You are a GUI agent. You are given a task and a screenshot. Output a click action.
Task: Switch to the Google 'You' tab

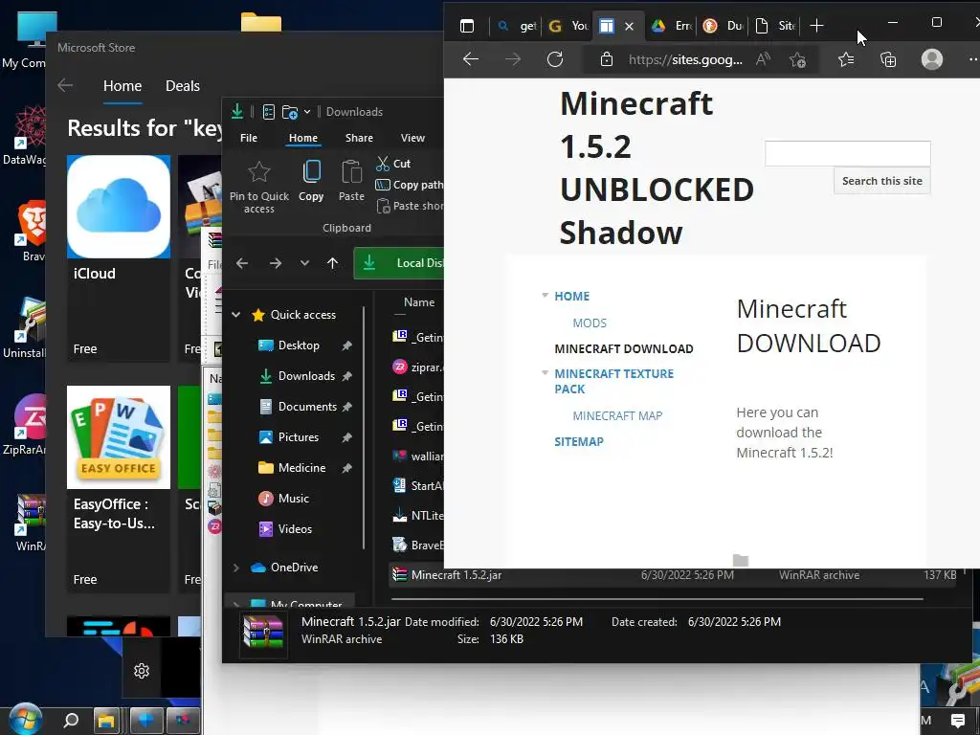(568, 26)
